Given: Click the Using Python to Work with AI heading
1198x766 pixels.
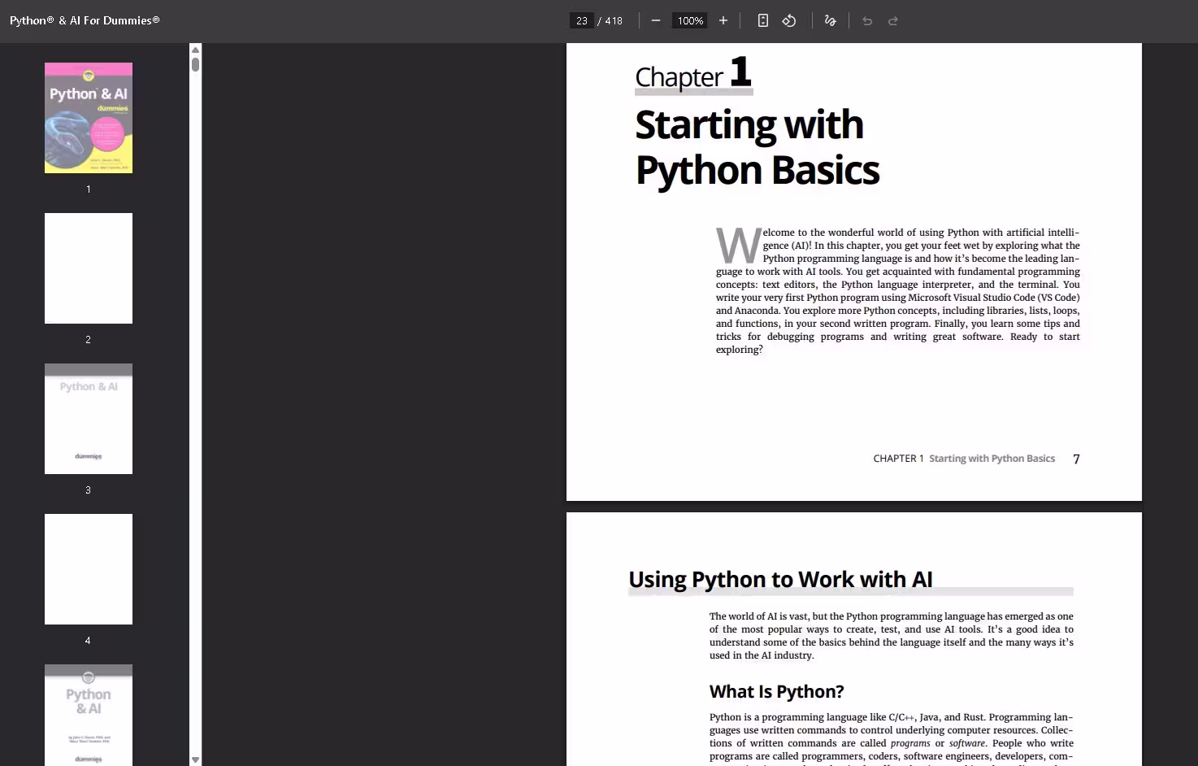Looking at the screenshot, I should point(780,579).
